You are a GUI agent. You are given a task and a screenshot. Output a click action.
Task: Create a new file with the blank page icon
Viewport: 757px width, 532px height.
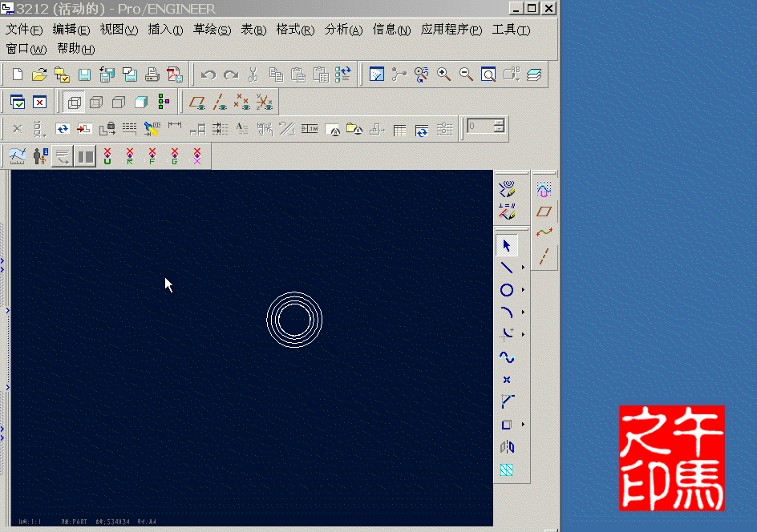18,75
